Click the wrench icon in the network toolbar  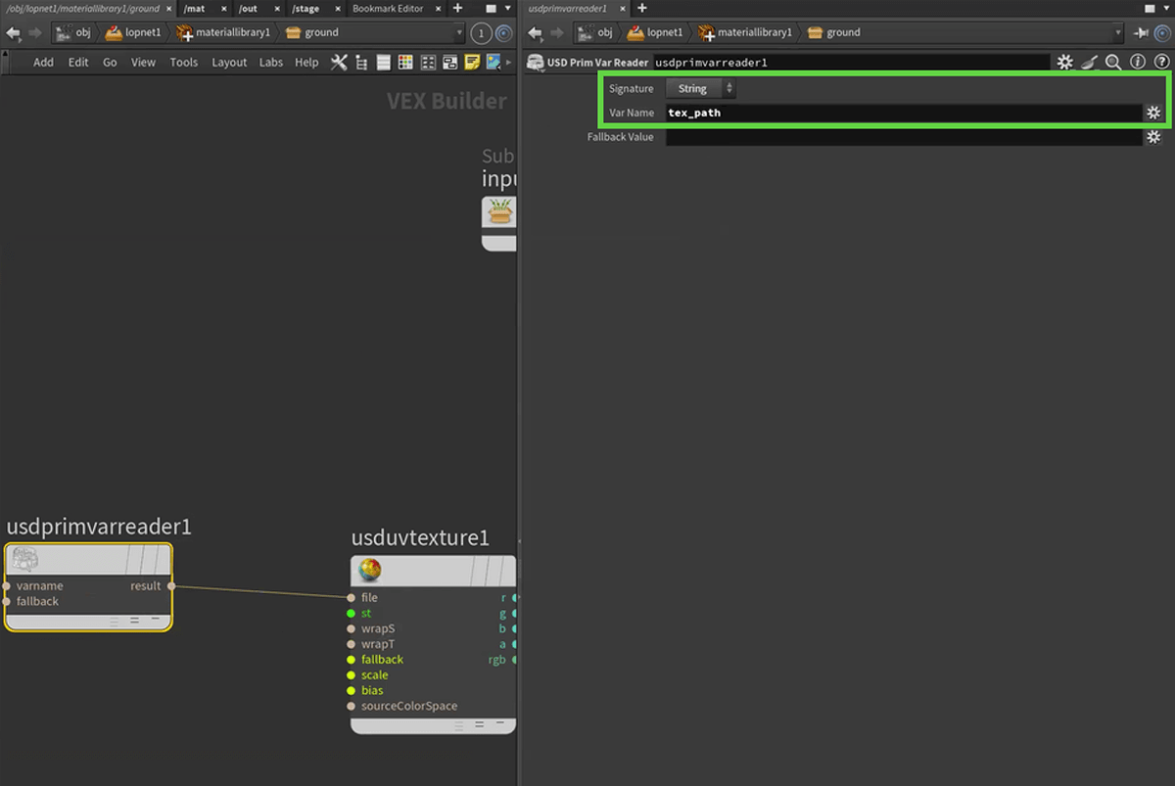point(339,62)
